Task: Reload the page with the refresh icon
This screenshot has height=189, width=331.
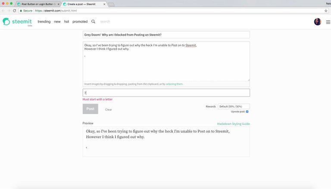Action: (x=14, y=10)
